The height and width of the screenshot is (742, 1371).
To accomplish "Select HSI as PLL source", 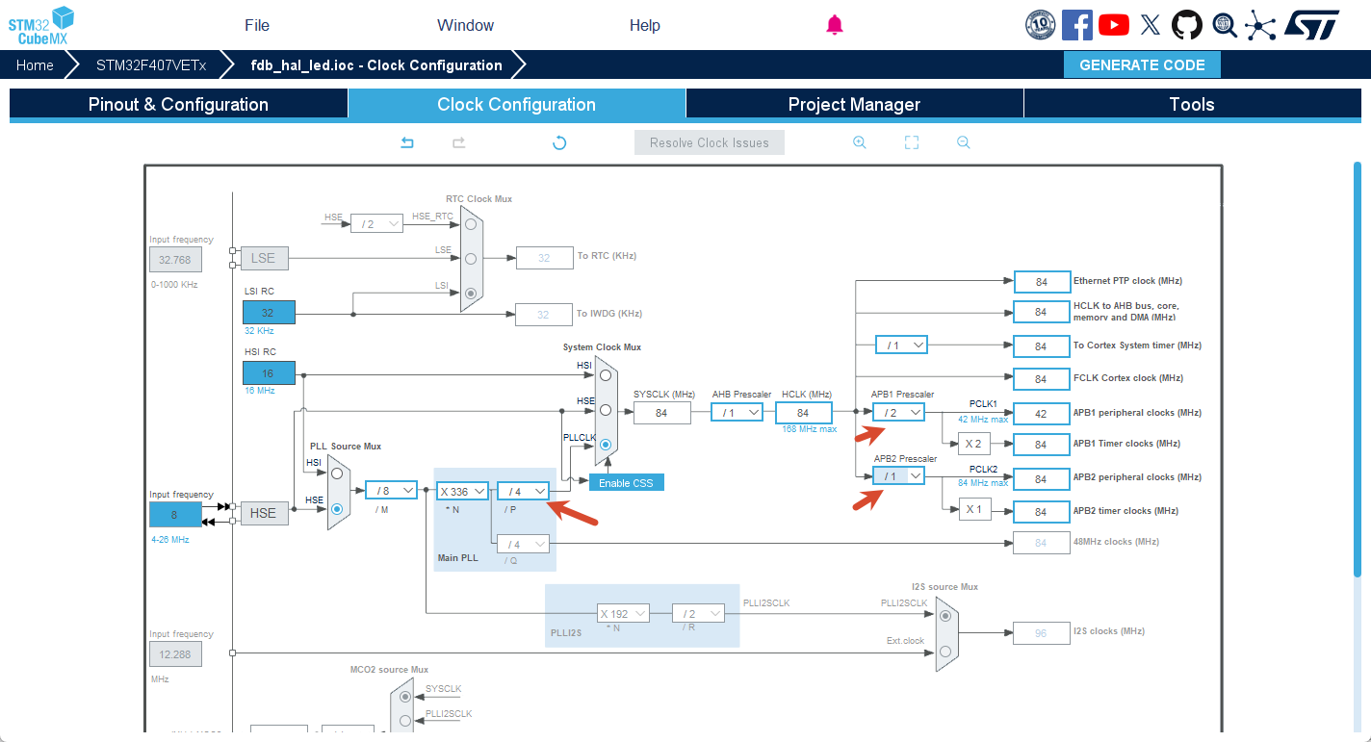I will coord(336,473).
